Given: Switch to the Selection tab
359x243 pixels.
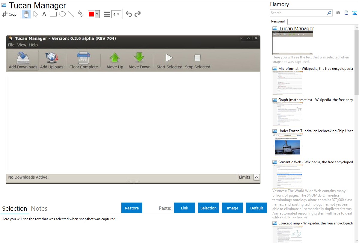Looking at the screenshot, I should pos(15,209).
